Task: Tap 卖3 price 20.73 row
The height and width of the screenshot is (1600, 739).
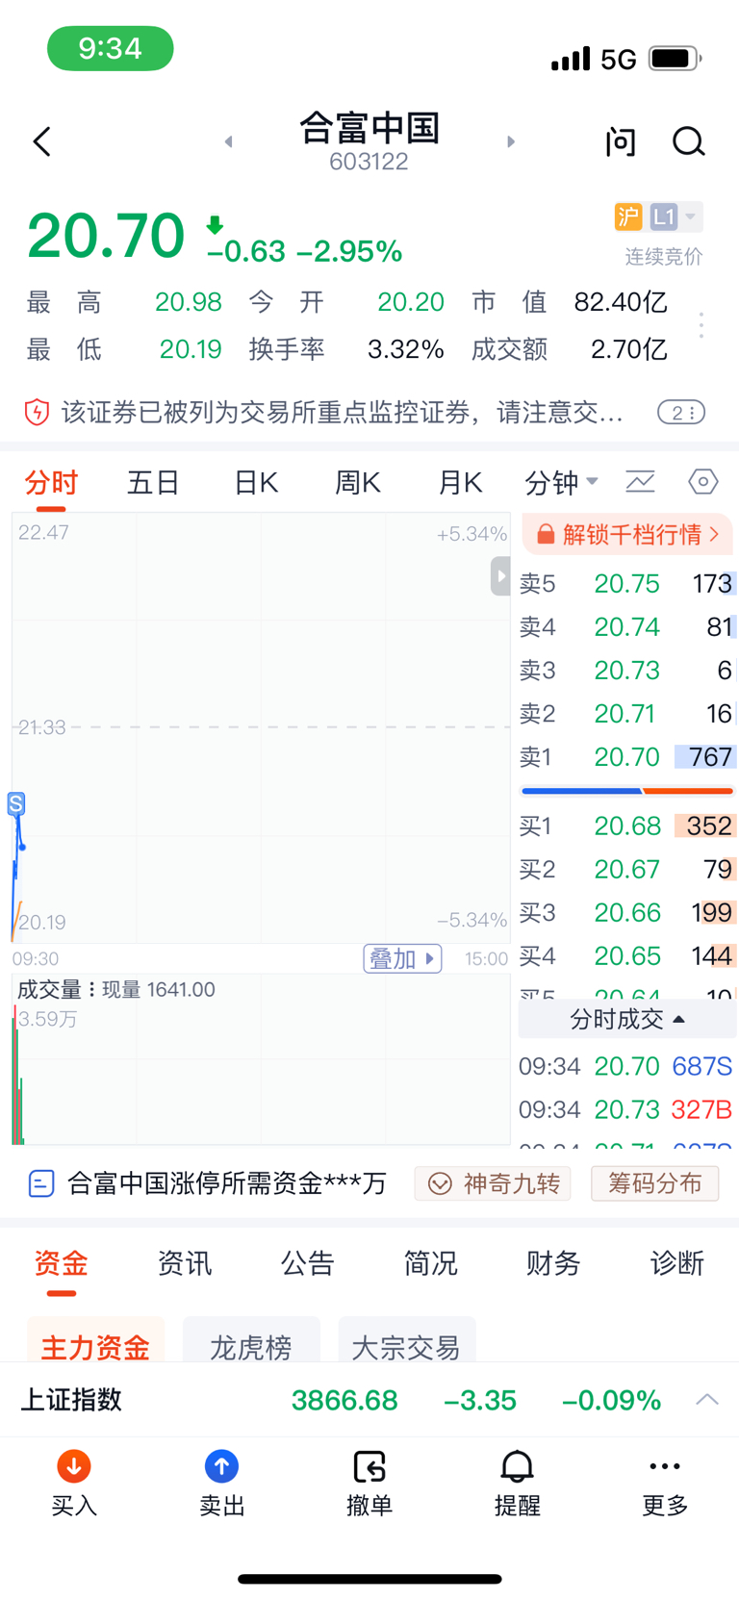Action: point(627,671)
